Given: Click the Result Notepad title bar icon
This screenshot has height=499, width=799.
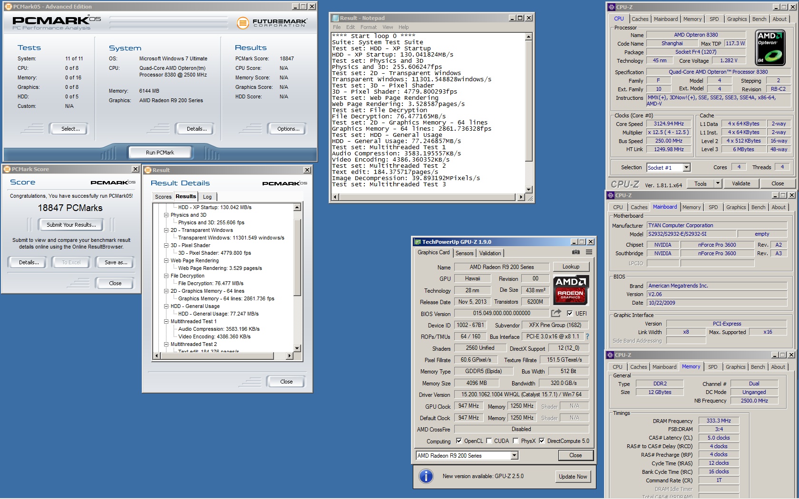Looking at the screenshot, I should click(335, 18).
